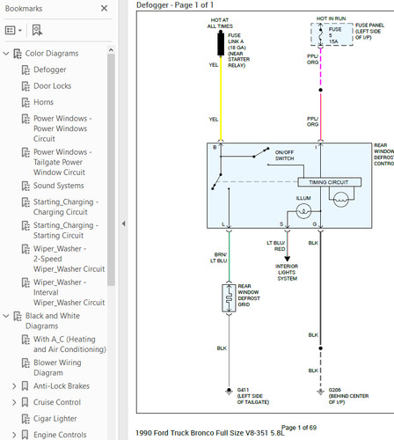Collapse the Black and White Diagrams group
Screen dimensions: 394x440
point(6,316)
